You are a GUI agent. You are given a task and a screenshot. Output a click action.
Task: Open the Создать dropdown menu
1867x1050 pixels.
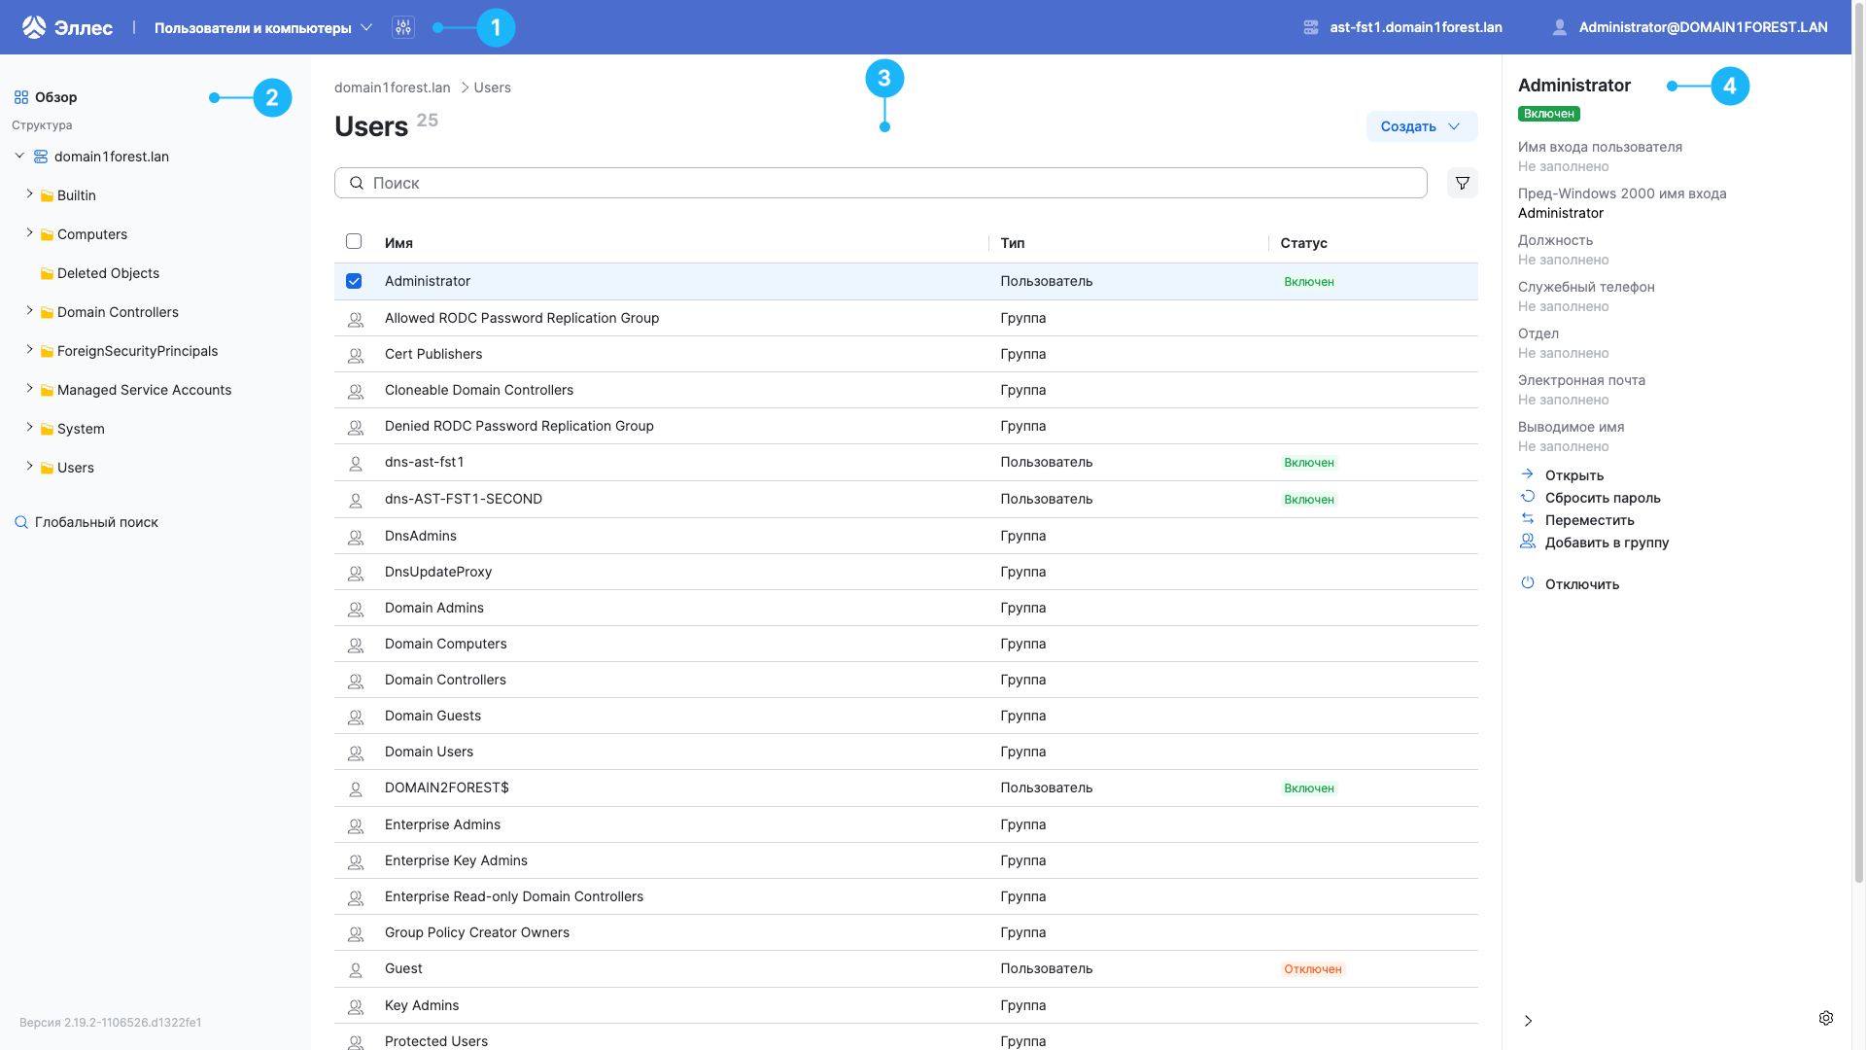pyautogui.click(x=1421, y=126)
